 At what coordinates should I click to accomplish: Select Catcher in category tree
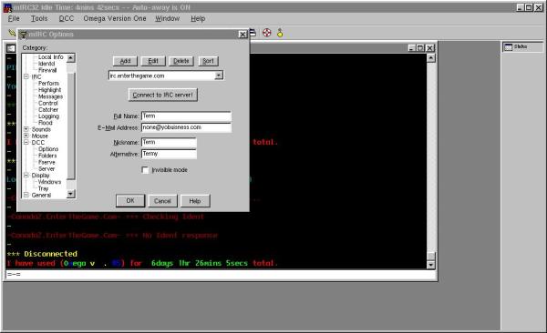coord(48,109)
